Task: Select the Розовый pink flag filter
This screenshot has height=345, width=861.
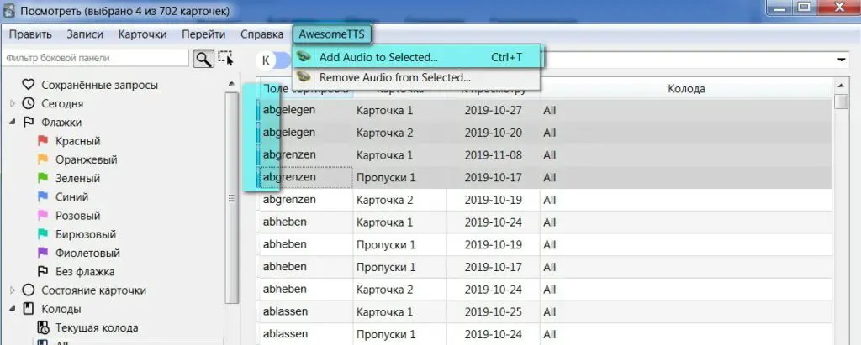Action: click(x=69, y=216)
